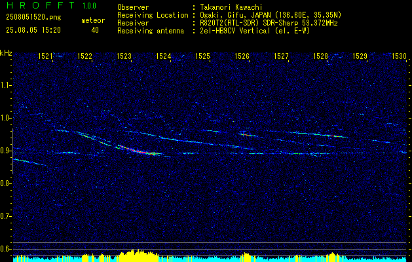
Task: Click the red echo peak near 1528
Action: click(x=332, y=136)
